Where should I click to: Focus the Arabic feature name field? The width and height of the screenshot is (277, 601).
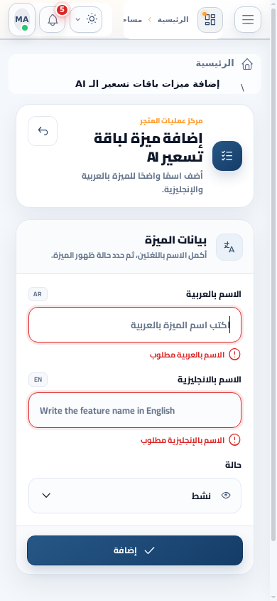(x=135, y=325)
